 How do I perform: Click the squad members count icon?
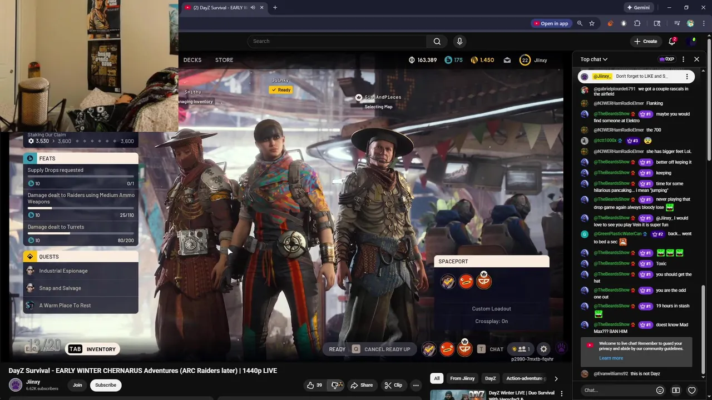(x=521, y=349)
